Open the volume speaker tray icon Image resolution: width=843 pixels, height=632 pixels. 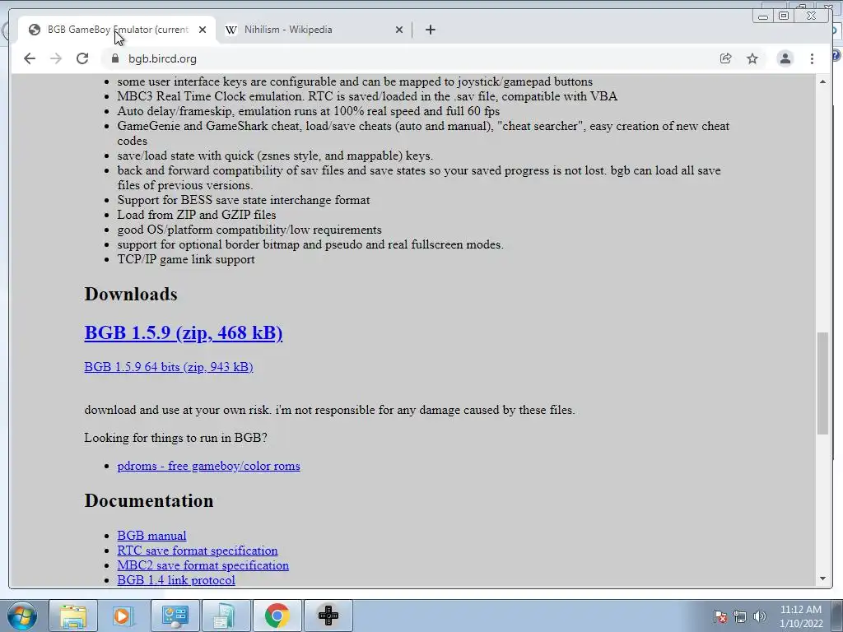[x=760, y=616]
